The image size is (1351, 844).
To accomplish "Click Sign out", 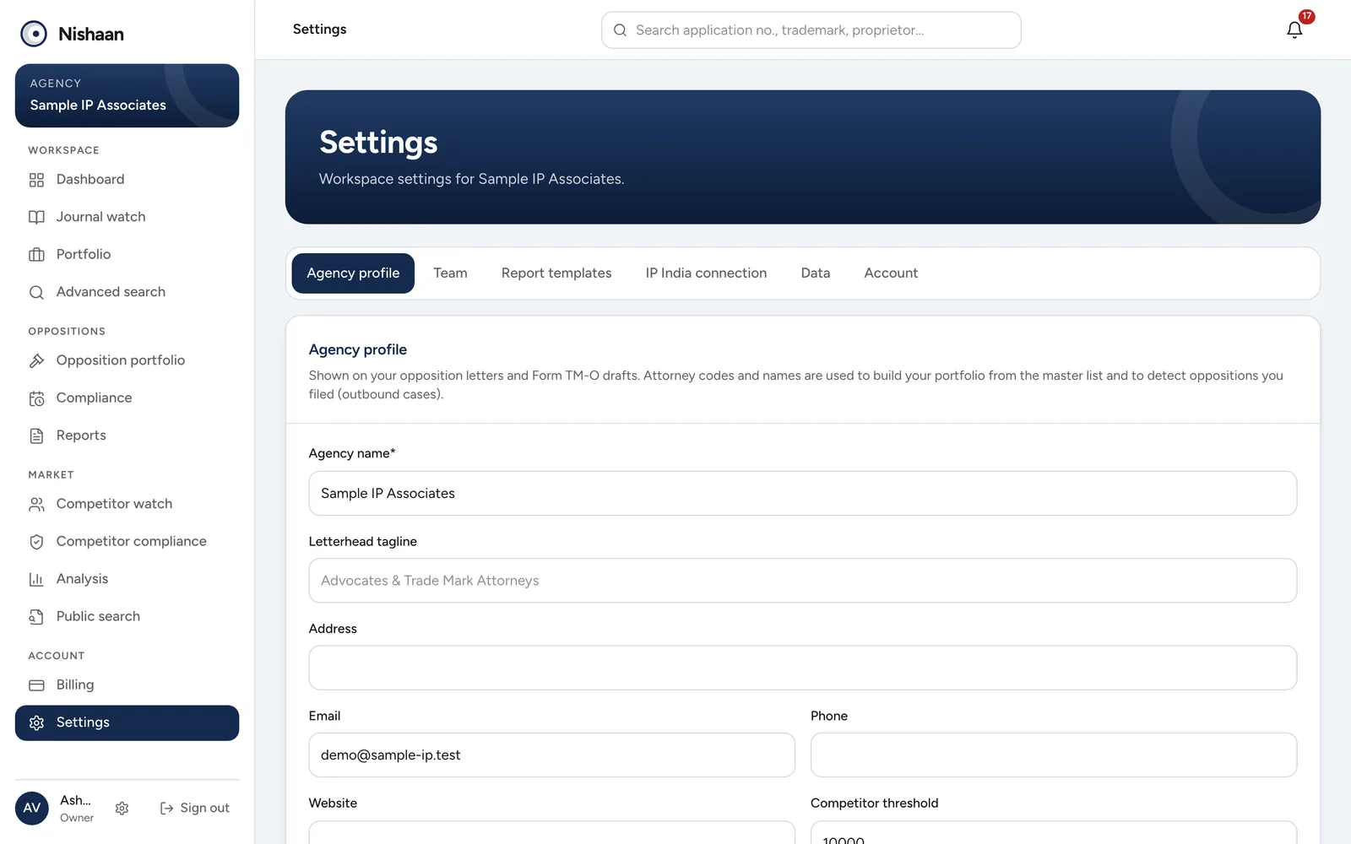I will click(x=195, y=809).
